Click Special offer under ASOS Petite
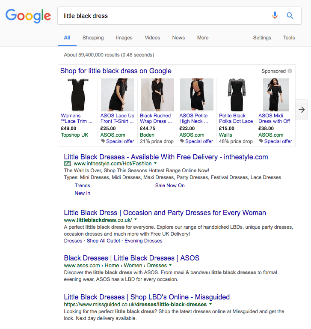The width and height of the screenshot is (311, 329). (x=199, y=141)
